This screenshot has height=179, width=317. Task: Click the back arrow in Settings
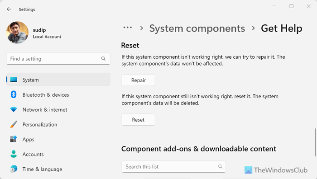click(9, 9)
